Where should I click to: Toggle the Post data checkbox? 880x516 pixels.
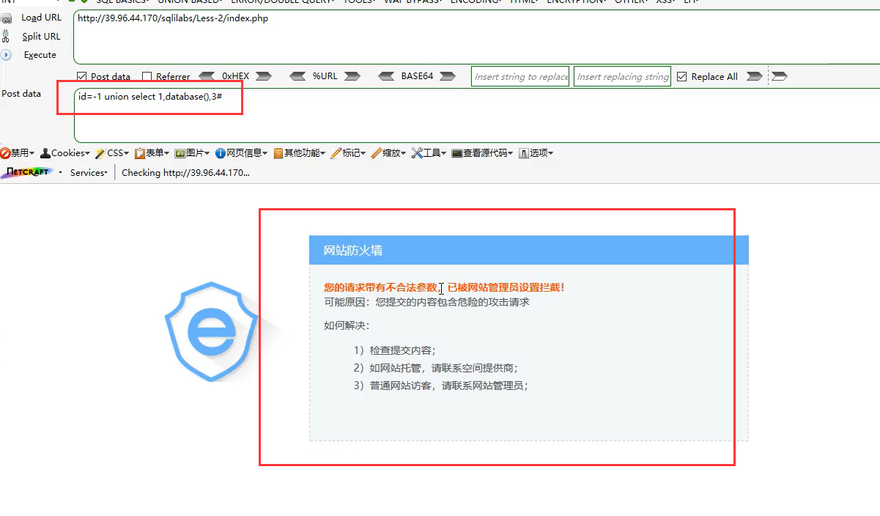[82, 76]
